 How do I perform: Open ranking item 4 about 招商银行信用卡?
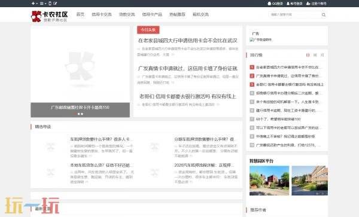(289, 93)
